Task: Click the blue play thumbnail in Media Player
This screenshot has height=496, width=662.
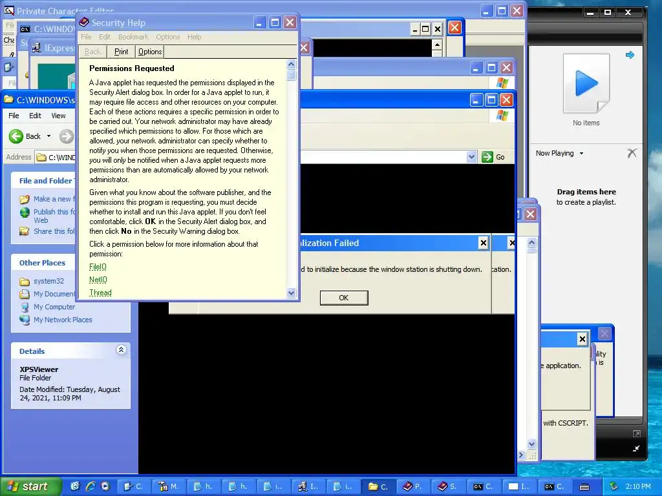Action: point(586,83)
